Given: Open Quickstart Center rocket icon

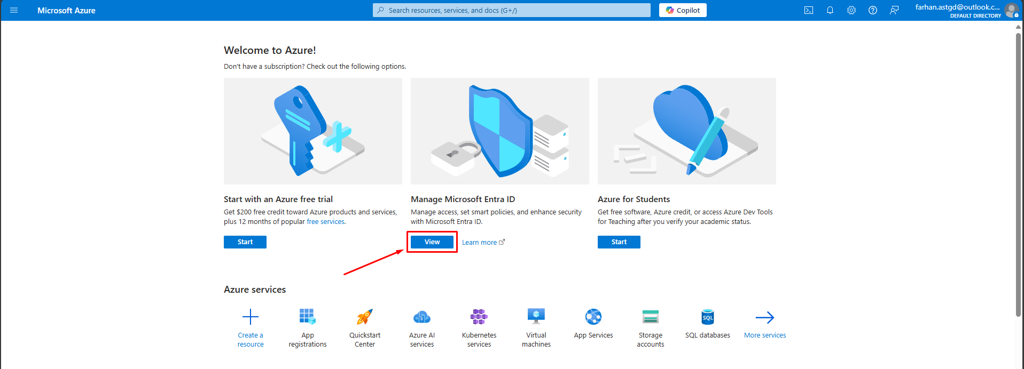Looking at the screenshot, I should (x=365, y=317).
